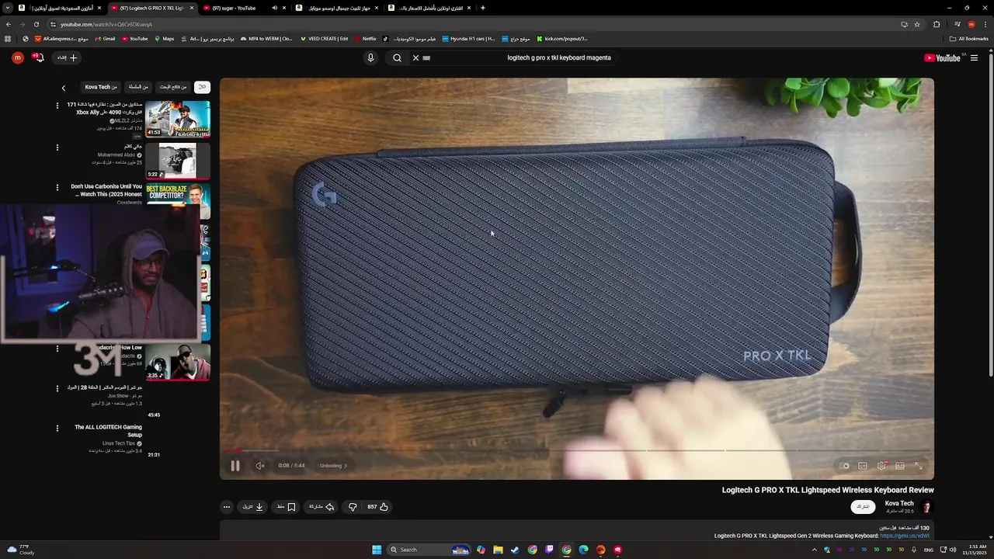Screen dimensions: 994x559
Task: Open the Kova Tech channel name link
Action: pyautogui.click(x=899, y=503)
